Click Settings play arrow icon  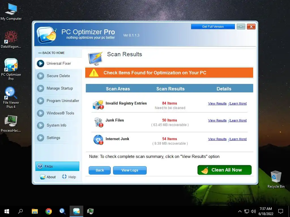point(40,138)
